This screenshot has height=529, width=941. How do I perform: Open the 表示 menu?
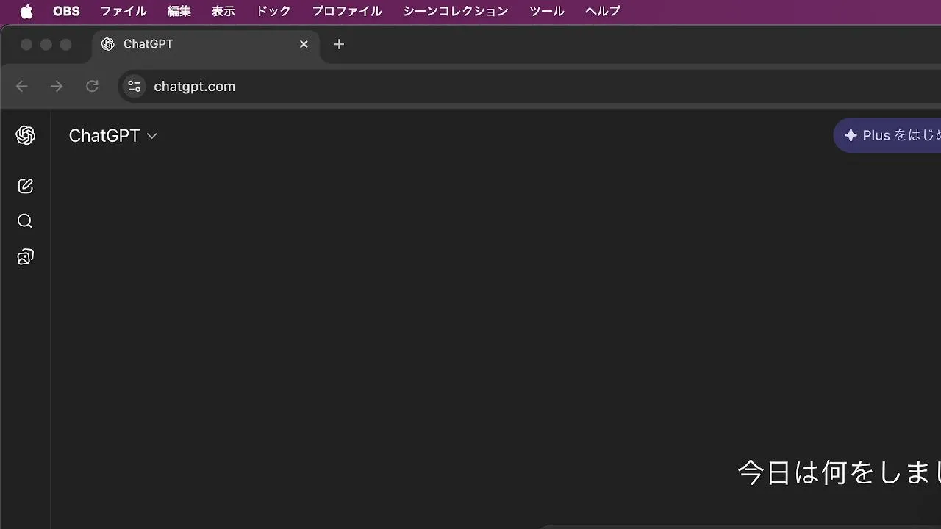pyautogui.click(x=223, y=11)
